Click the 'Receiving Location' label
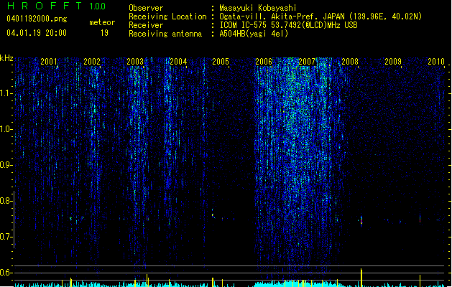452x287 pixels. pyautogui.click(x=167, y=17)
